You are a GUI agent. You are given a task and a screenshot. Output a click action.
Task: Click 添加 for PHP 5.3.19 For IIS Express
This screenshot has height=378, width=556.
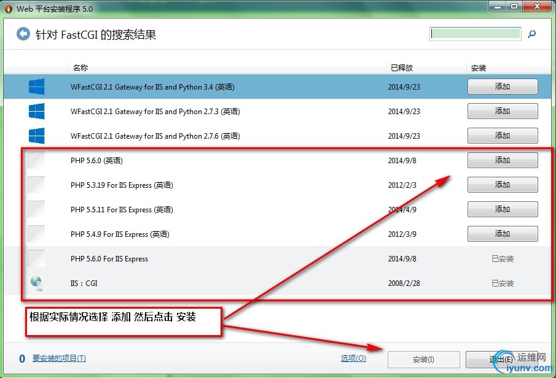coord(503,185)
